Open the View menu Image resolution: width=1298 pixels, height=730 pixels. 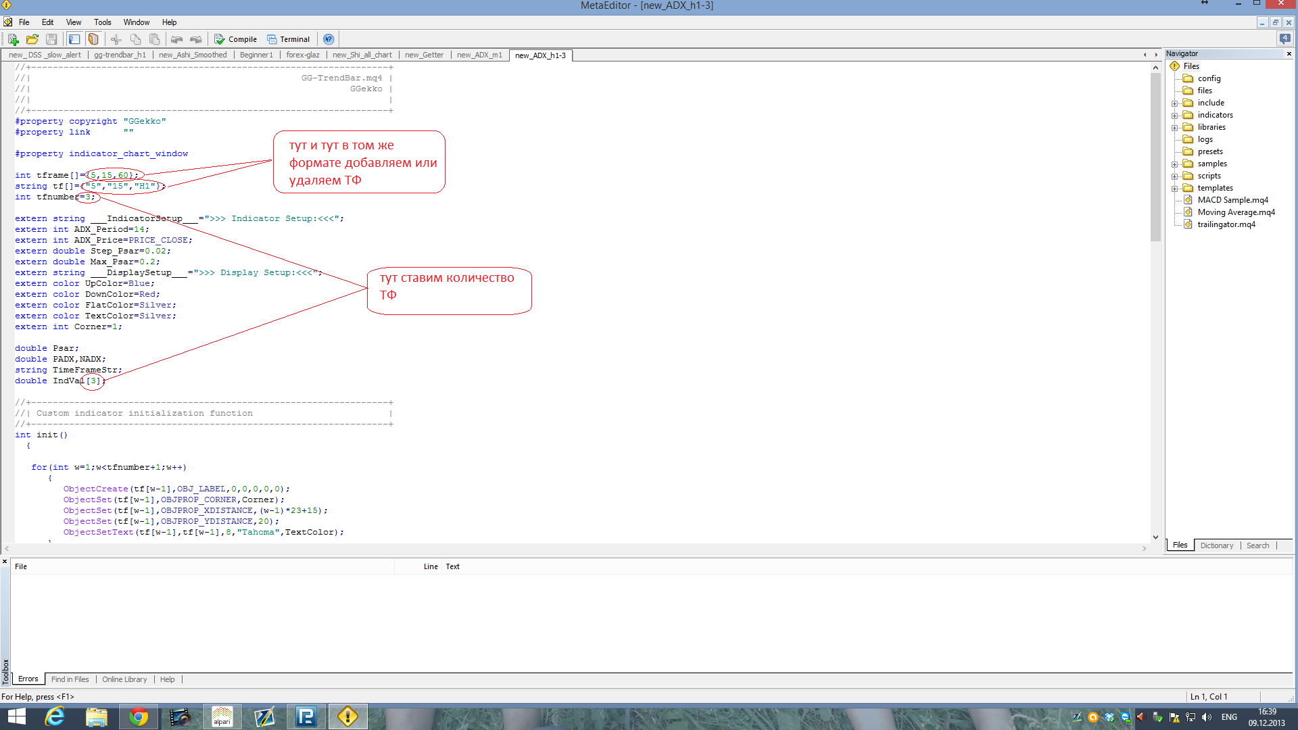point(74,22)
